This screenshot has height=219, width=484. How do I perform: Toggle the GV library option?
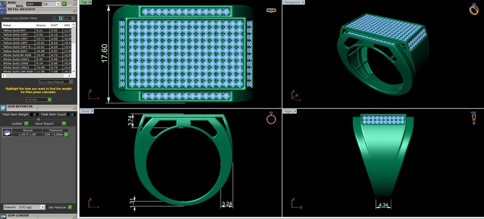[58, 19]
